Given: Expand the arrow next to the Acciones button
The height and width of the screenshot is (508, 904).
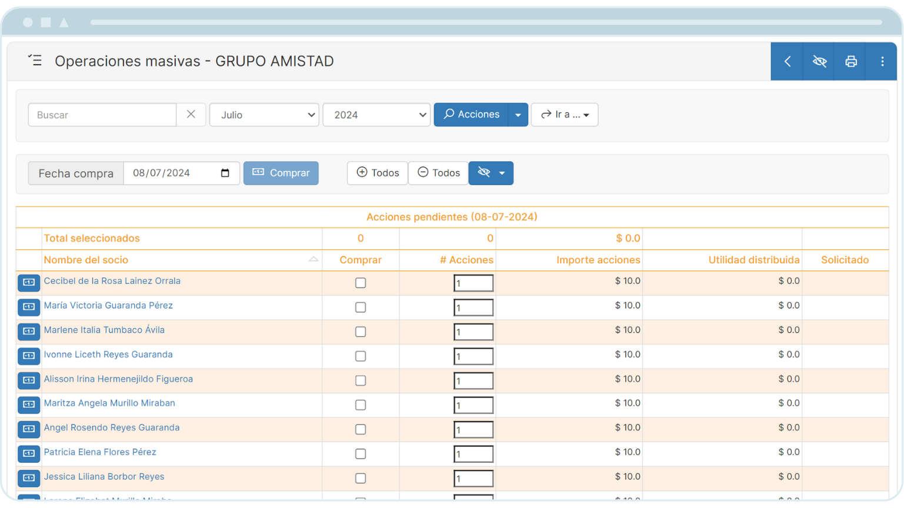Looking at the screenshot, I should pyautogui.click(x=517, y=115).
